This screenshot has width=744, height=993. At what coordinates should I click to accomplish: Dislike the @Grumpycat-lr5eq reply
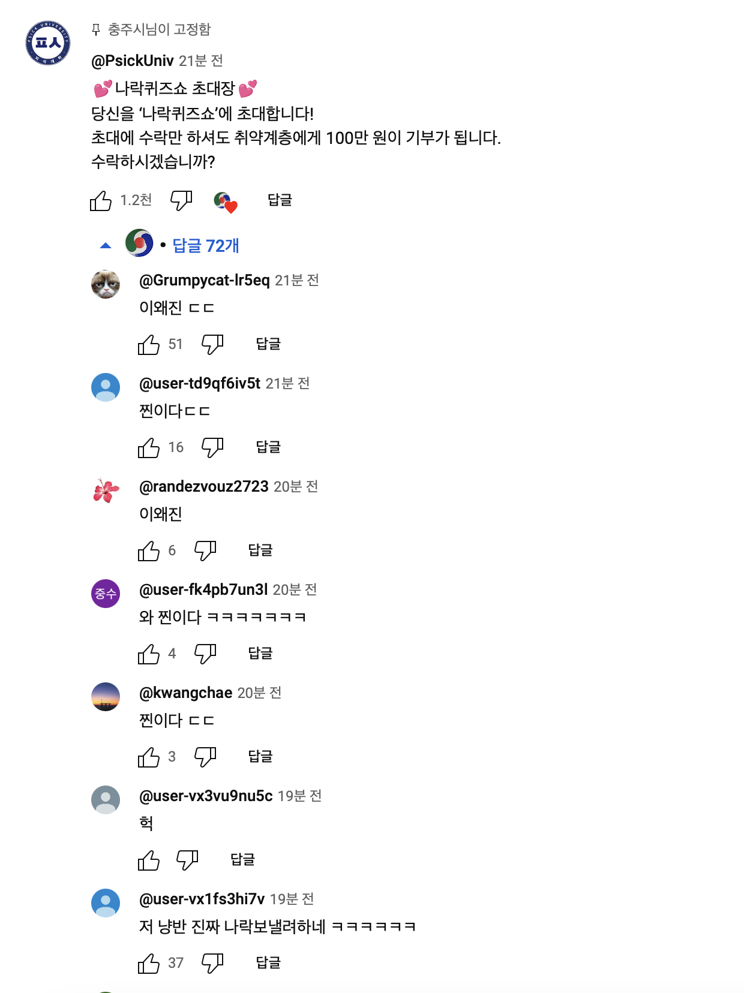pos(212,344)
